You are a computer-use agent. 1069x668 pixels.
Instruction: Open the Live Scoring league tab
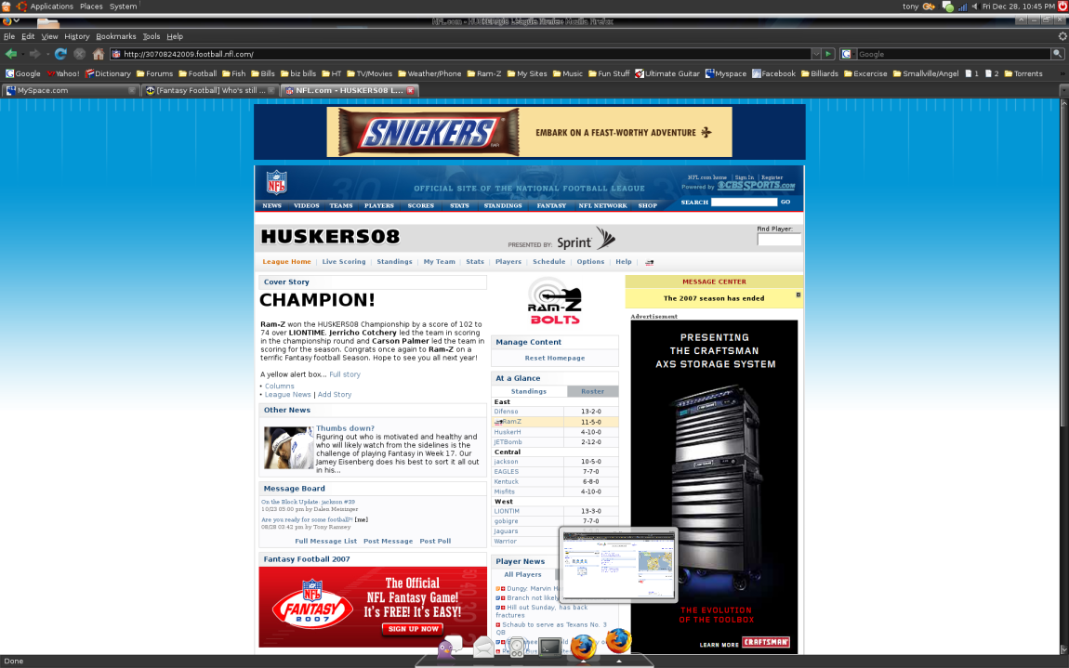coord(344,262)
